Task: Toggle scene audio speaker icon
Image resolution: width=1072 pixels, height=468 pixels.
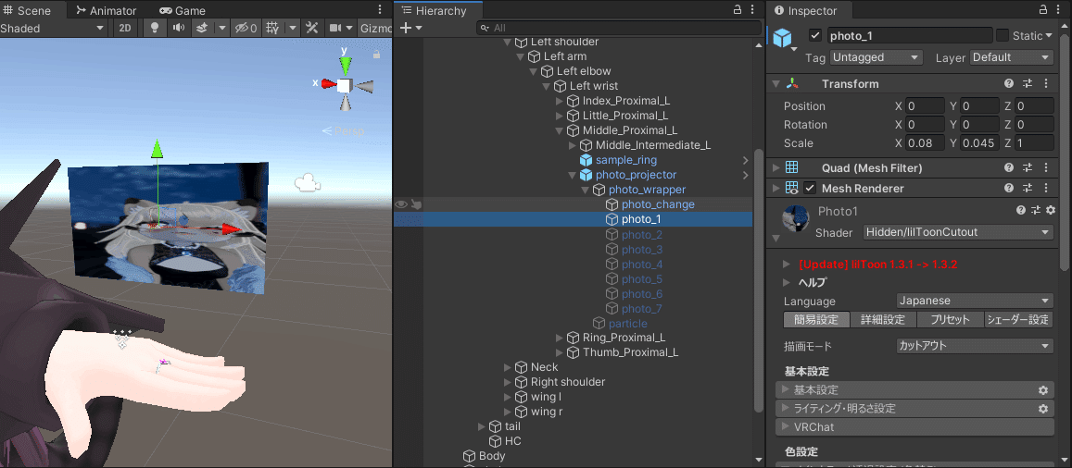Action: (178, 28)
